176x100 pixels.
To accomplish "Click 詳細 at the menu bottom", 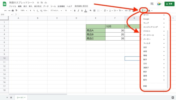I will coord(145,86).
